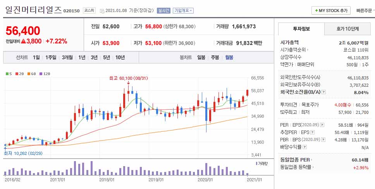This screenshot has width=375, height=189.
Task: Click the 코스피 market badge
Action: coord(89,10)
